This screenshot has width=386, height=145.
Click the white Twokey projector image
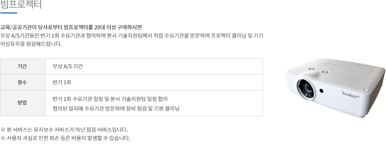coord(335,87)
